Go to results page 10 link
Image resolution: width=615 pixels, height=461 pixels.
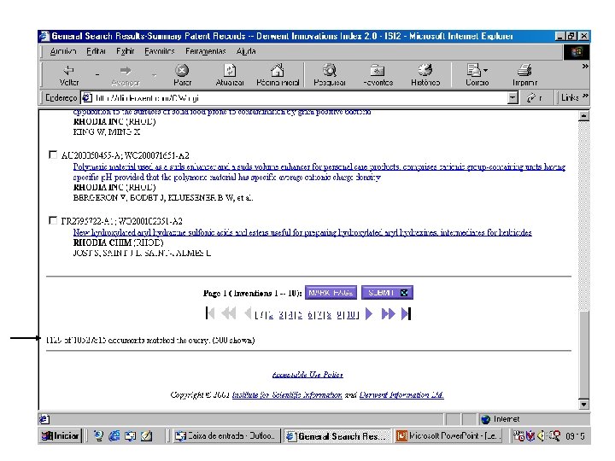(x=351, y=315)
